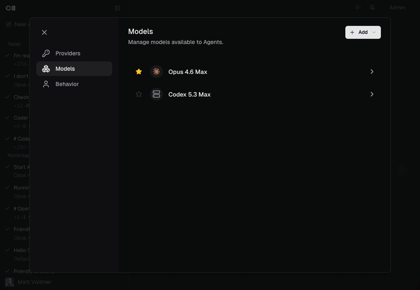Open the Providers settings section
Image resolution: width=420 pixels, height=290 pixels.
click(x=74, y=53)
